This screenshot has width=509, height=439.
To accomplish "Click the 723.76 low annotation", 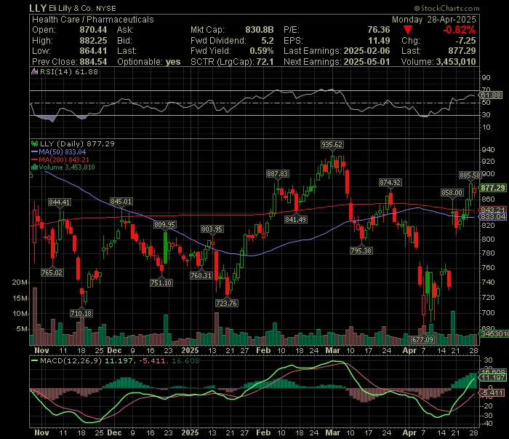I will pos(227,303).
